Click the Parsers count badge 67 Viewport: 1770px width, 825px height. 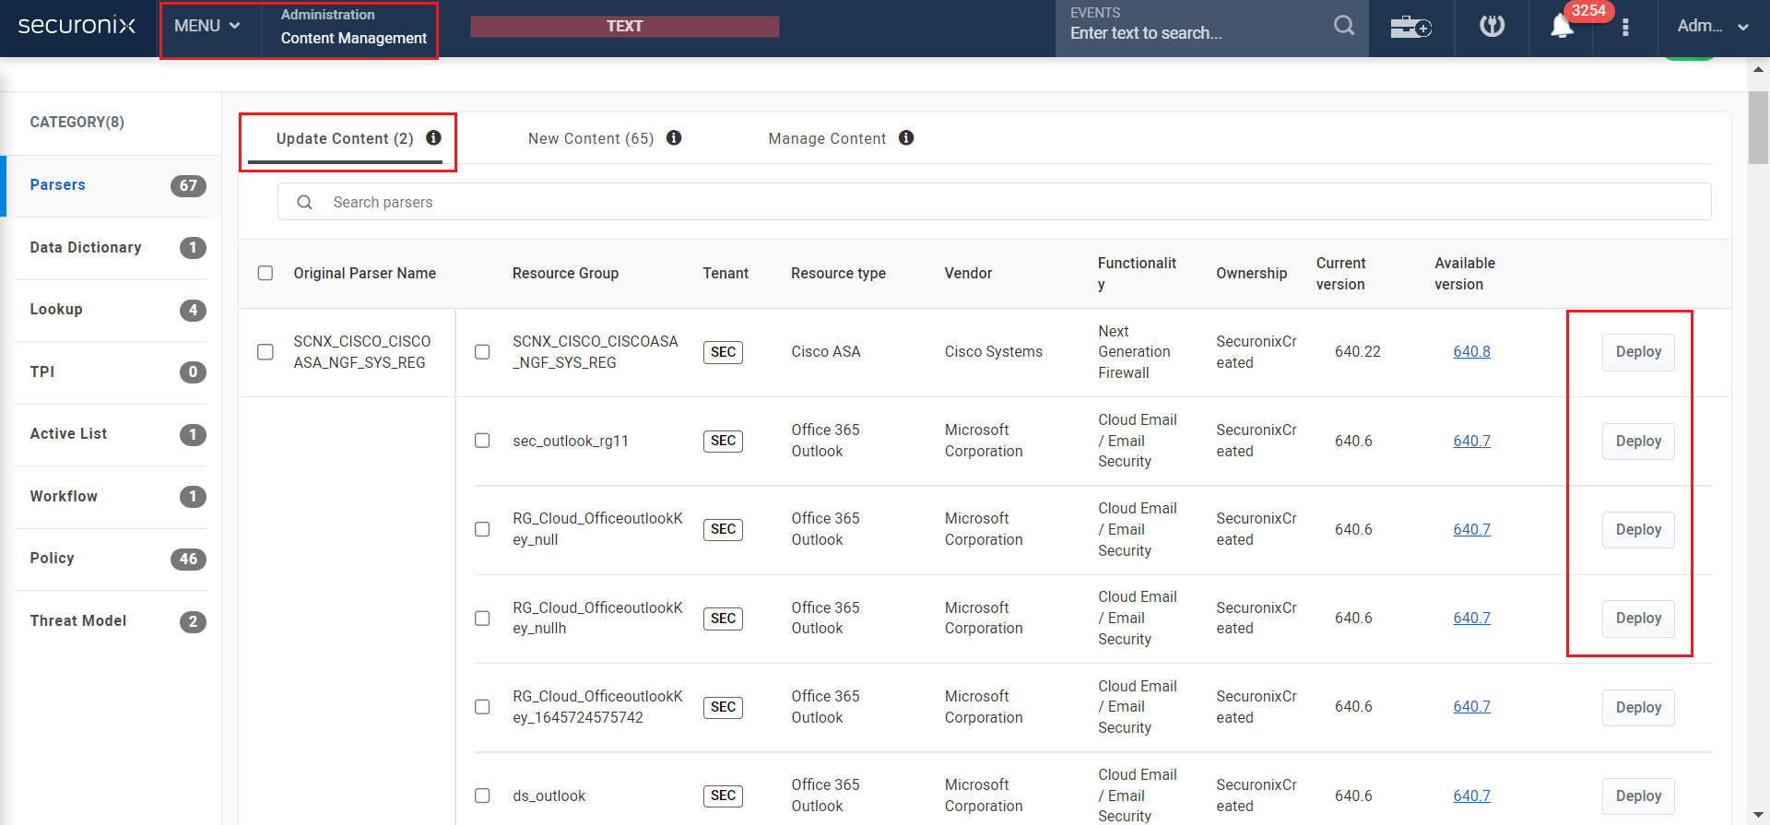[x=188, y=185]
